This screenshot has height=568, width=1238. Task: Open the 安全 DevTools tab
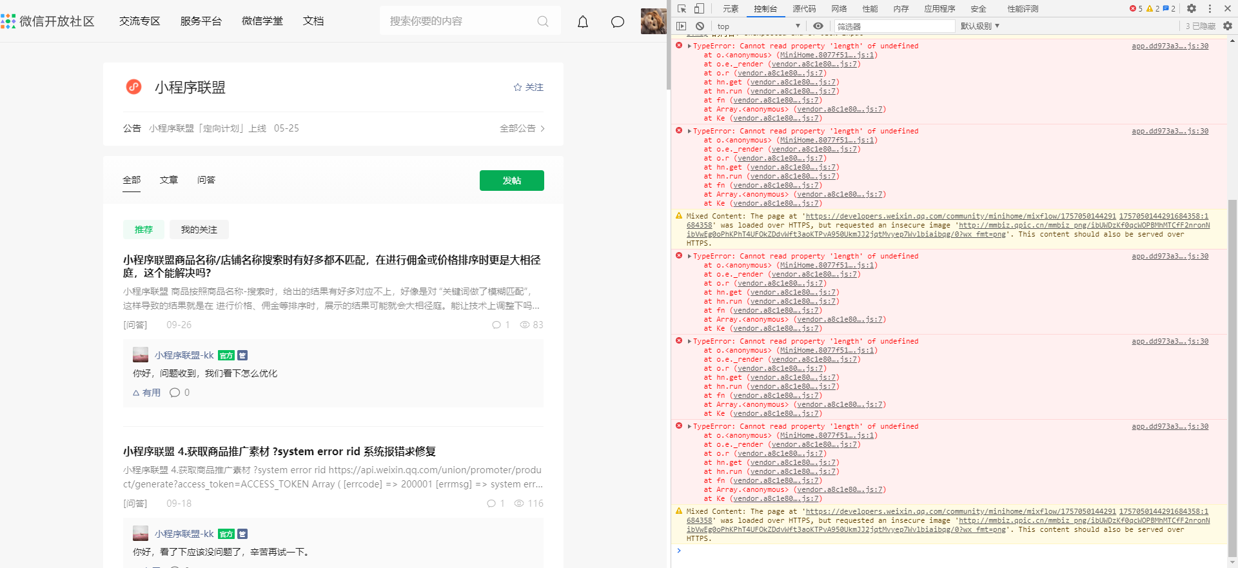978,8
